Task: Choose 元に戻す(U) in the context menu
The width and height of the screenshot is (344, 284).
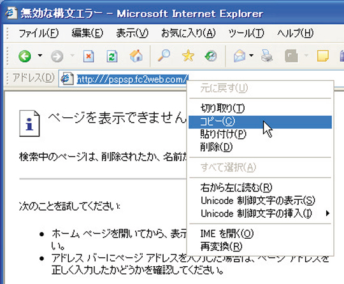Action: [260, 89]
